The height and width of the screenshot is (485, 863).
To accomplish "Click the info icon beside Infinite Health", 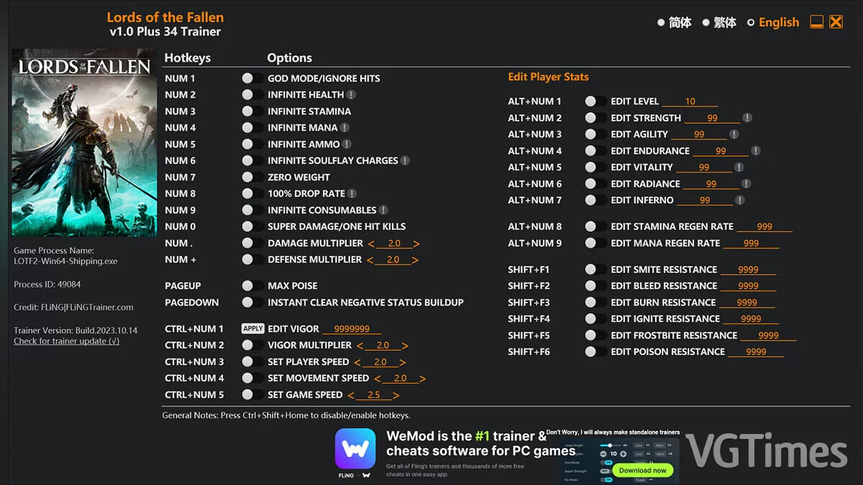I will tap(351, 95).
